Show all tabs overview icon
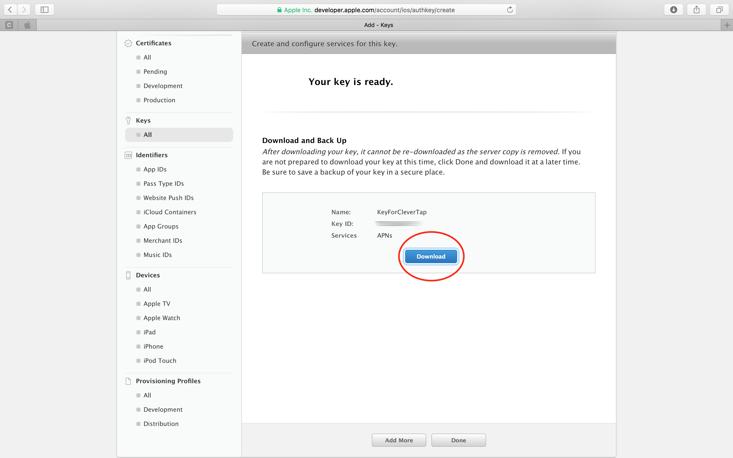733x458 pixels. (719, 10)
